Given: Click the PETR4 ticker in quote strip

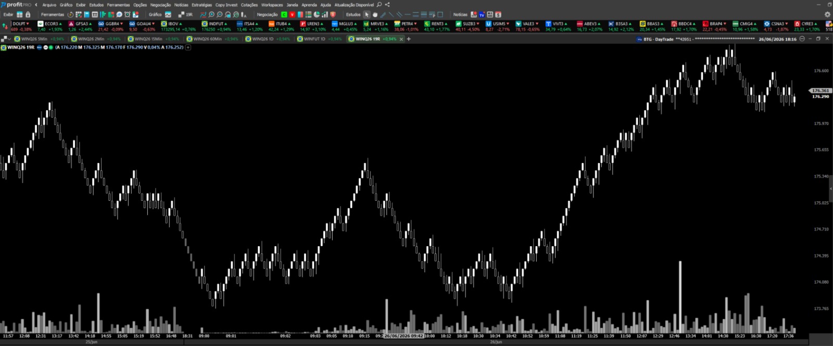Looking at the screenshot, I should 406,27.
